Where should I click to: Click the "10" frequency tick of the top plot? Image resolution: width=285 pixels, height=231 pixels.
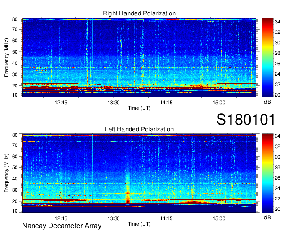15,95
